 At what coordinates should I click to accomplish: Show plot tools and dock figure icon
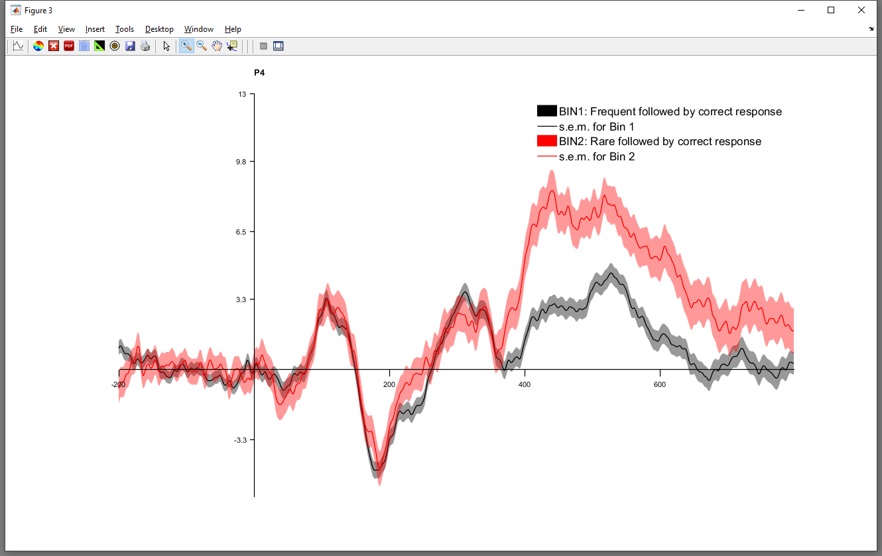point(279,46)
